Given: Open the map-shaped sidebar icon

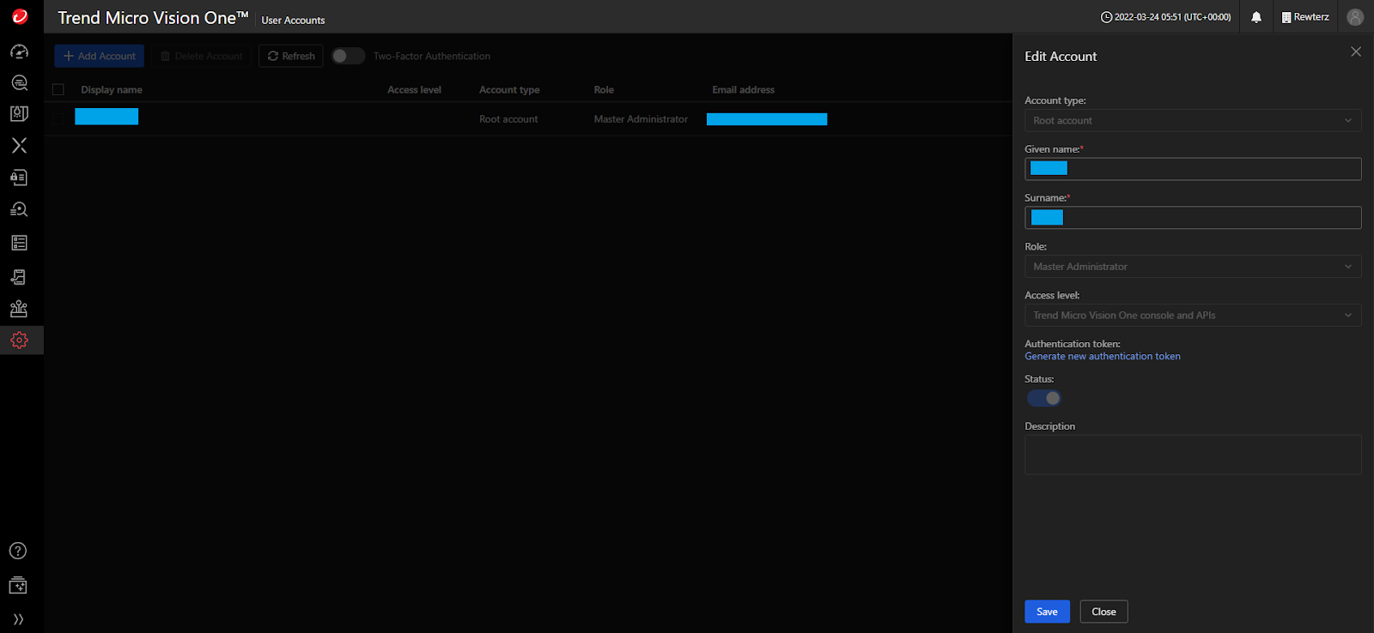Looking at the screenshot, I should tap(19, 113).
